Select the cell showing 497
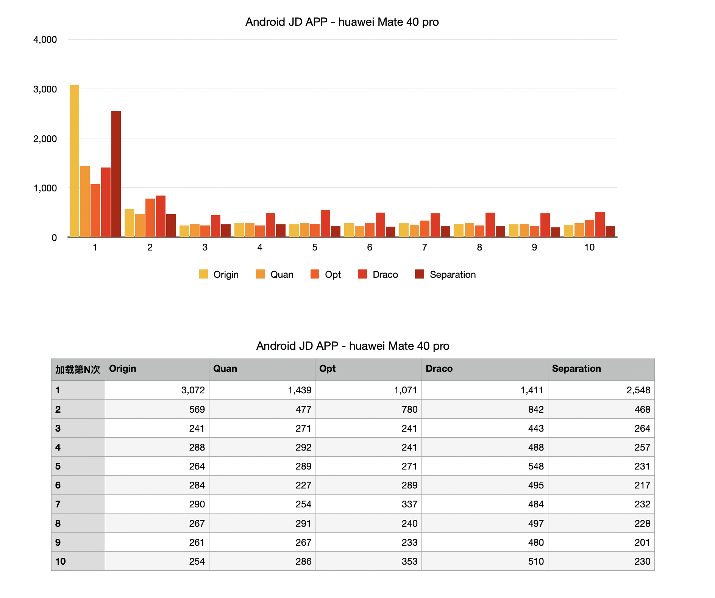715x598 pixels. coord(485,523)
